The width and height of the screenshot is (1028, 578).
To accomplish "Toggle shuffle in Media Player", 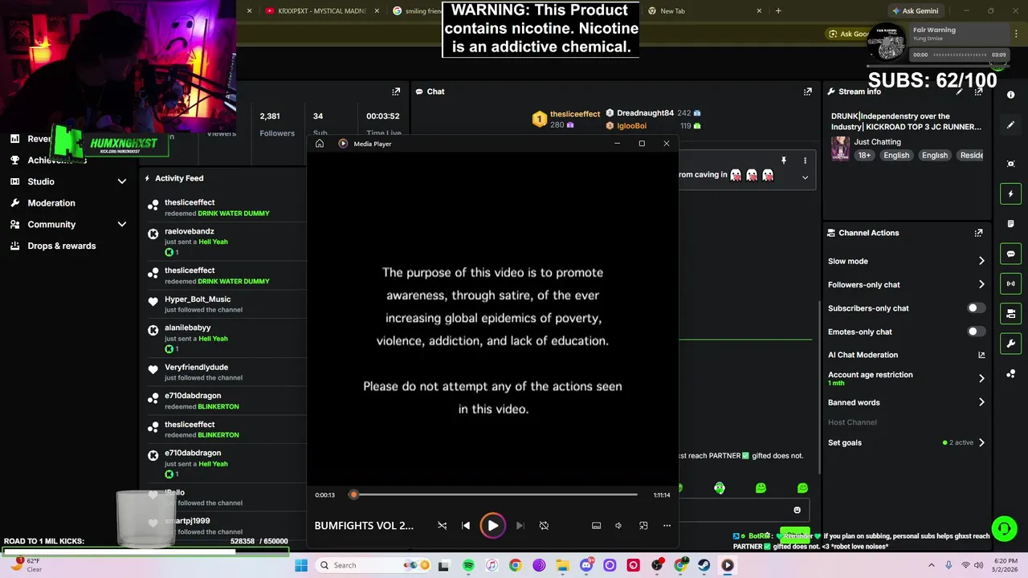I will click(442, 526).
